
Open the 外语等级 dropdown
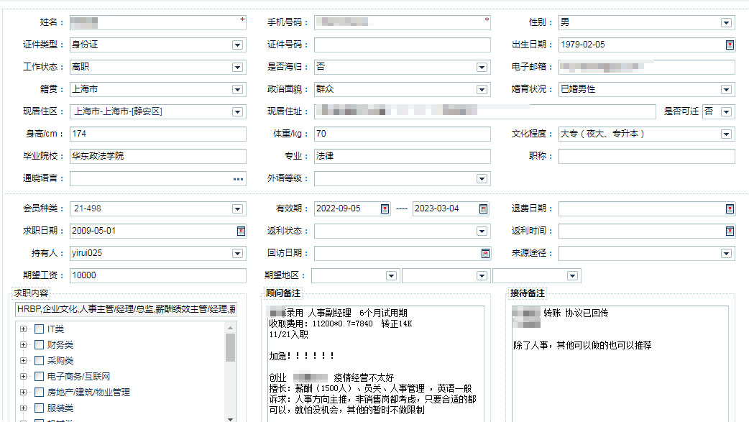tap(482, 179)
